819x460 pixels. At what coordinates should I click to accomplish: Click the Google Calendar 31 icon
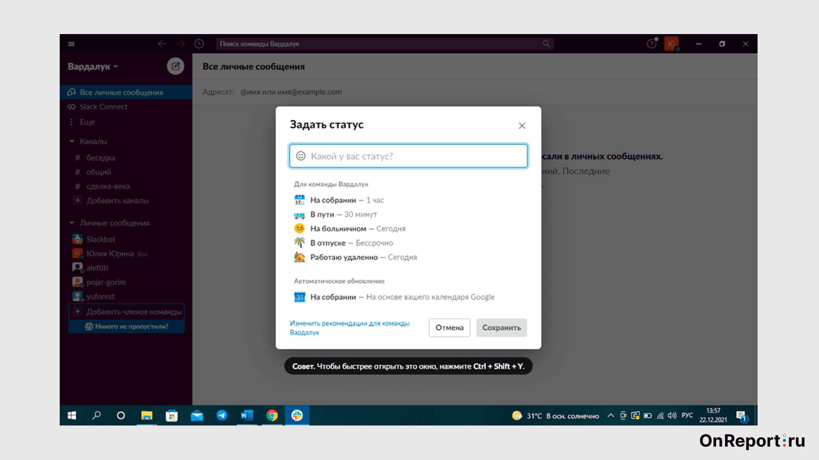(x=300, y=297)
